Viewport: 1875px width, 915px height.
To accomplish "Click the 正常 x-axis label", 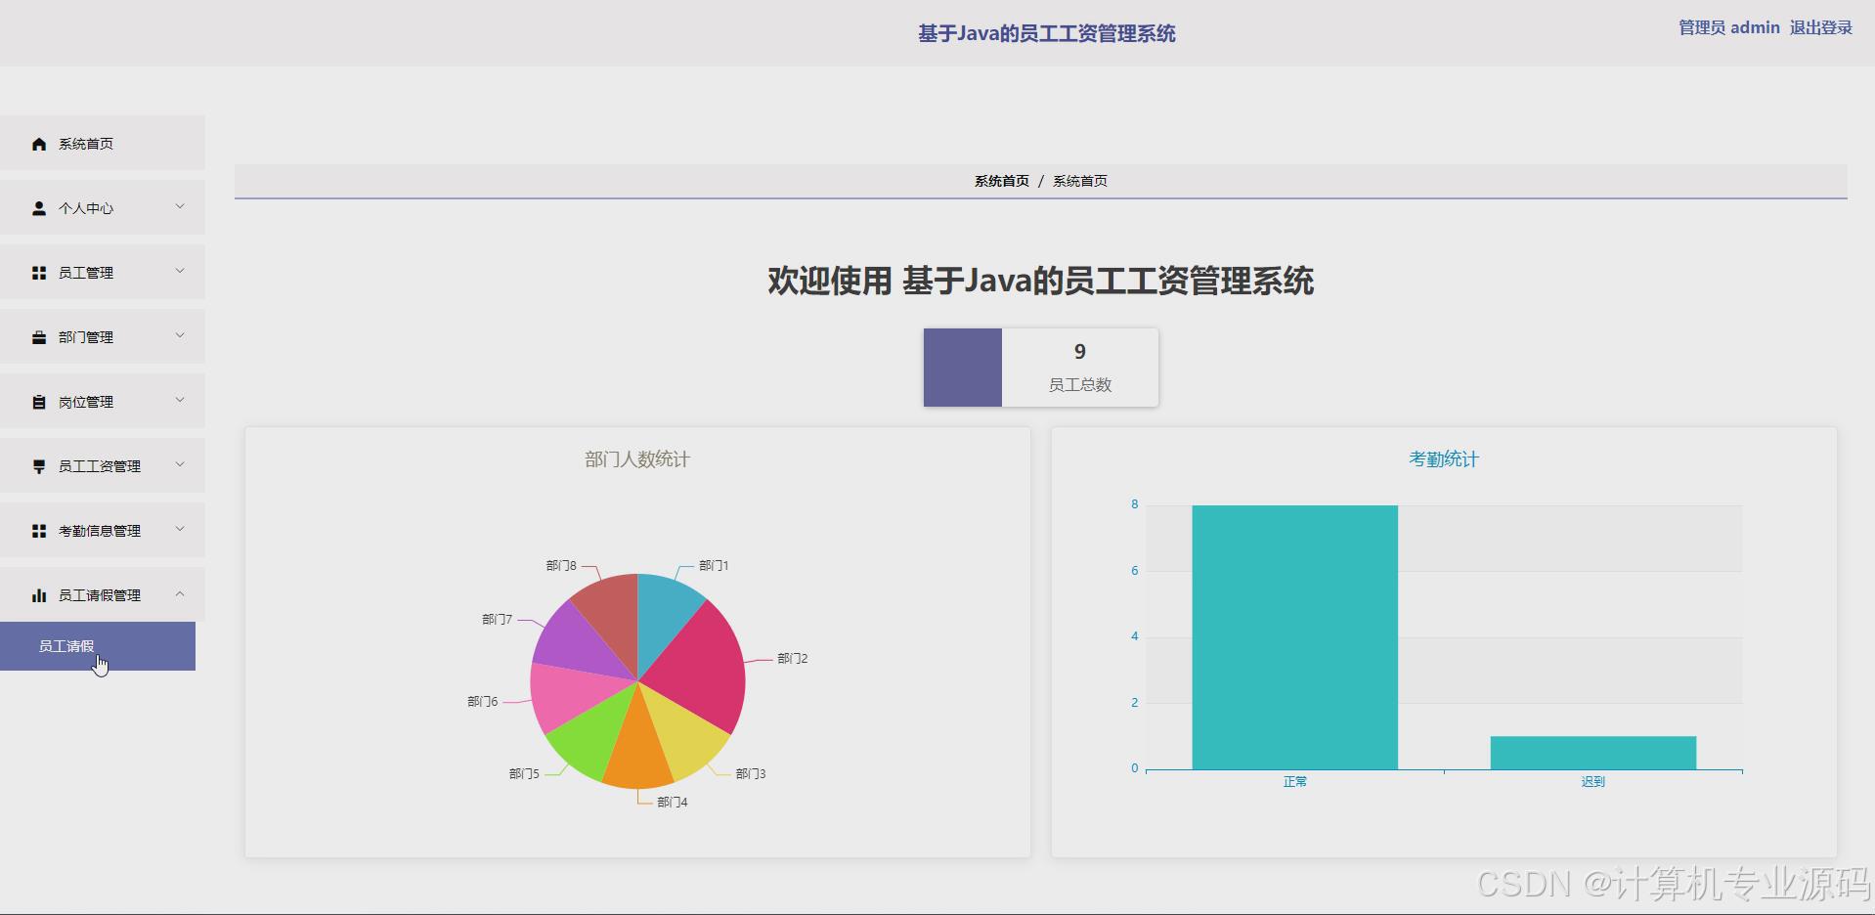I will (1295, 782).
